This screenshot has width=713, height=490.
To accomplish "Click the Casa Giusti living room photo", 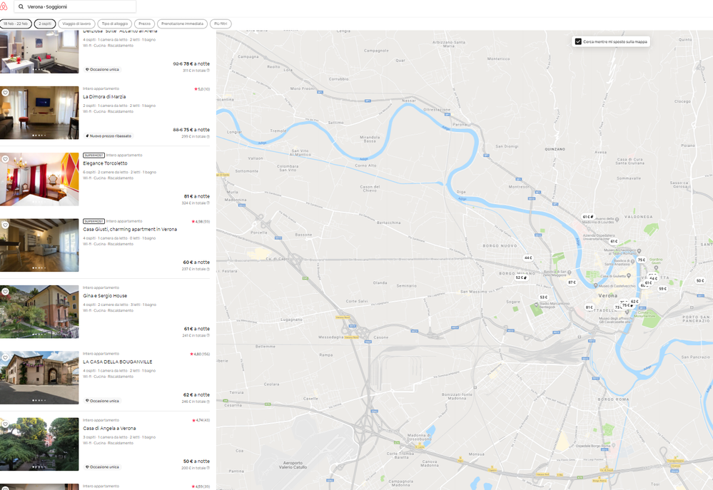I will point(39,245).
